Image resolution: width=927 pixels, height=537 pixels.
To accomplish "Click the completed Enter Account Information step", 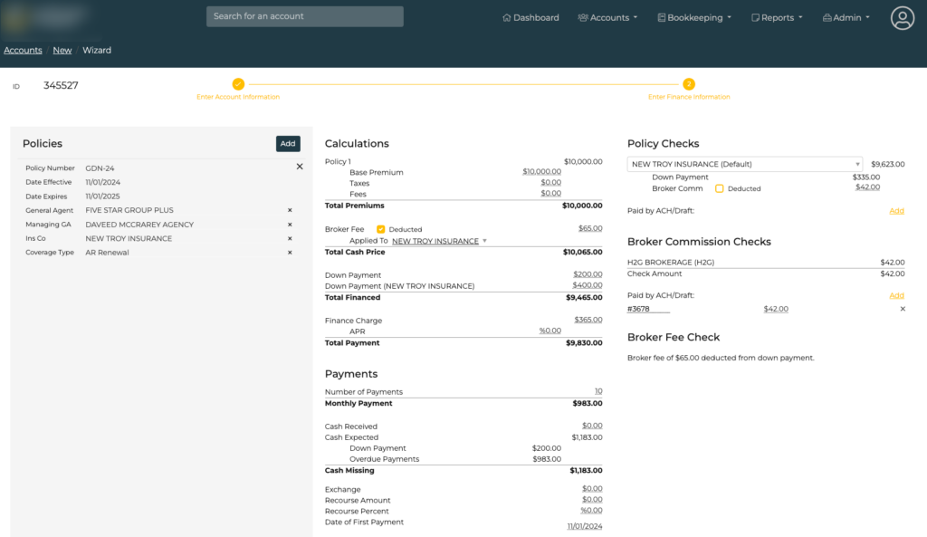I will (x=238, y=84).
